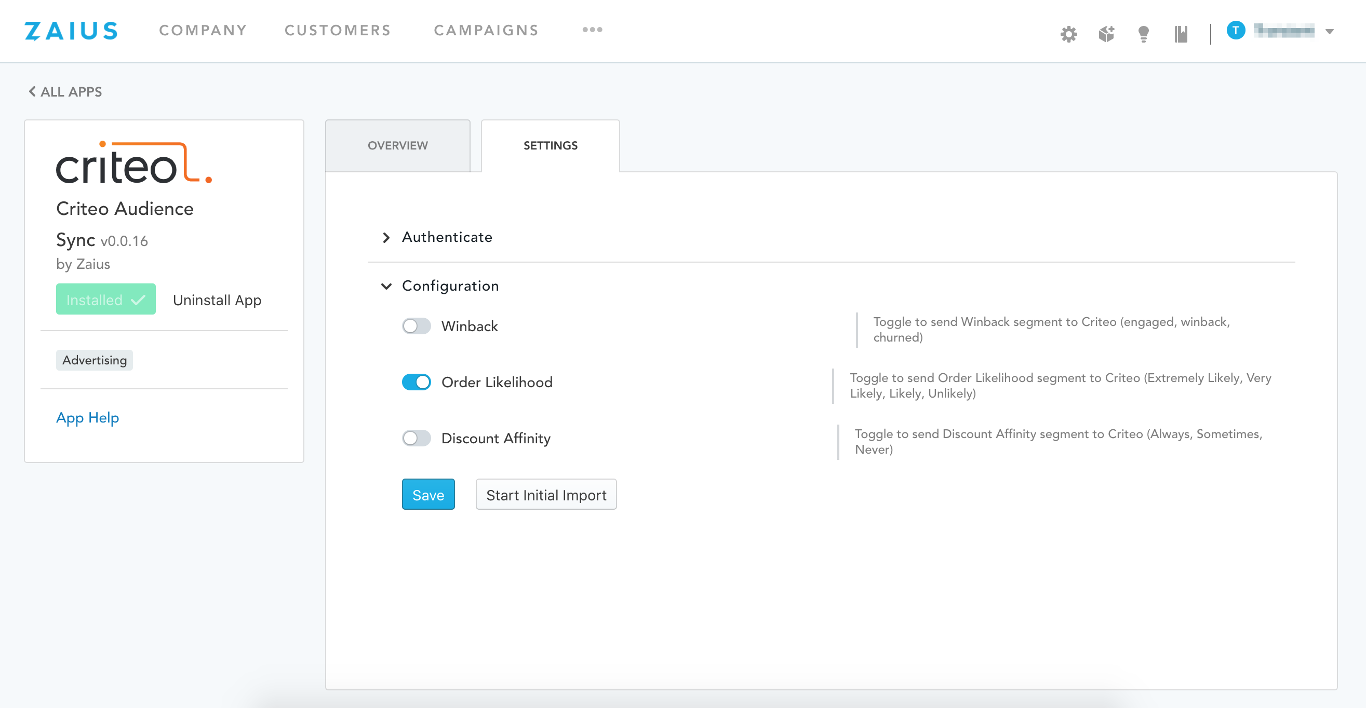Go back to All Apps

click(x=65, y=92)
